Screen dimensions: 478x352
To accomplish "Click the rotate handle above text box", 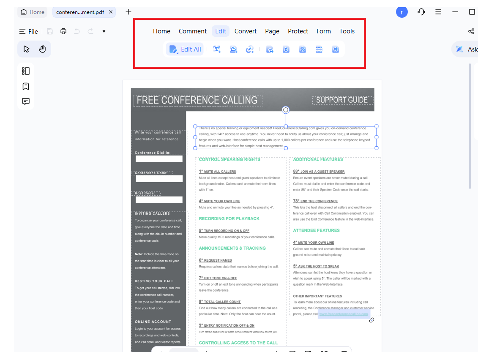I will click(285, 110).
